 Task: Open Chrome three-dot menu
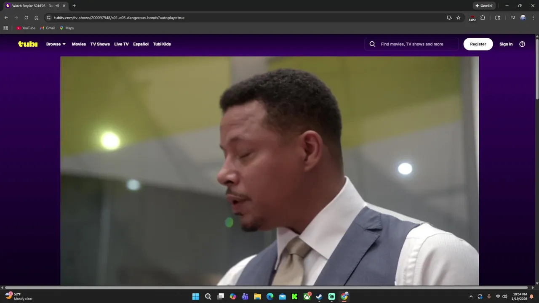click(x=533, y=18)
